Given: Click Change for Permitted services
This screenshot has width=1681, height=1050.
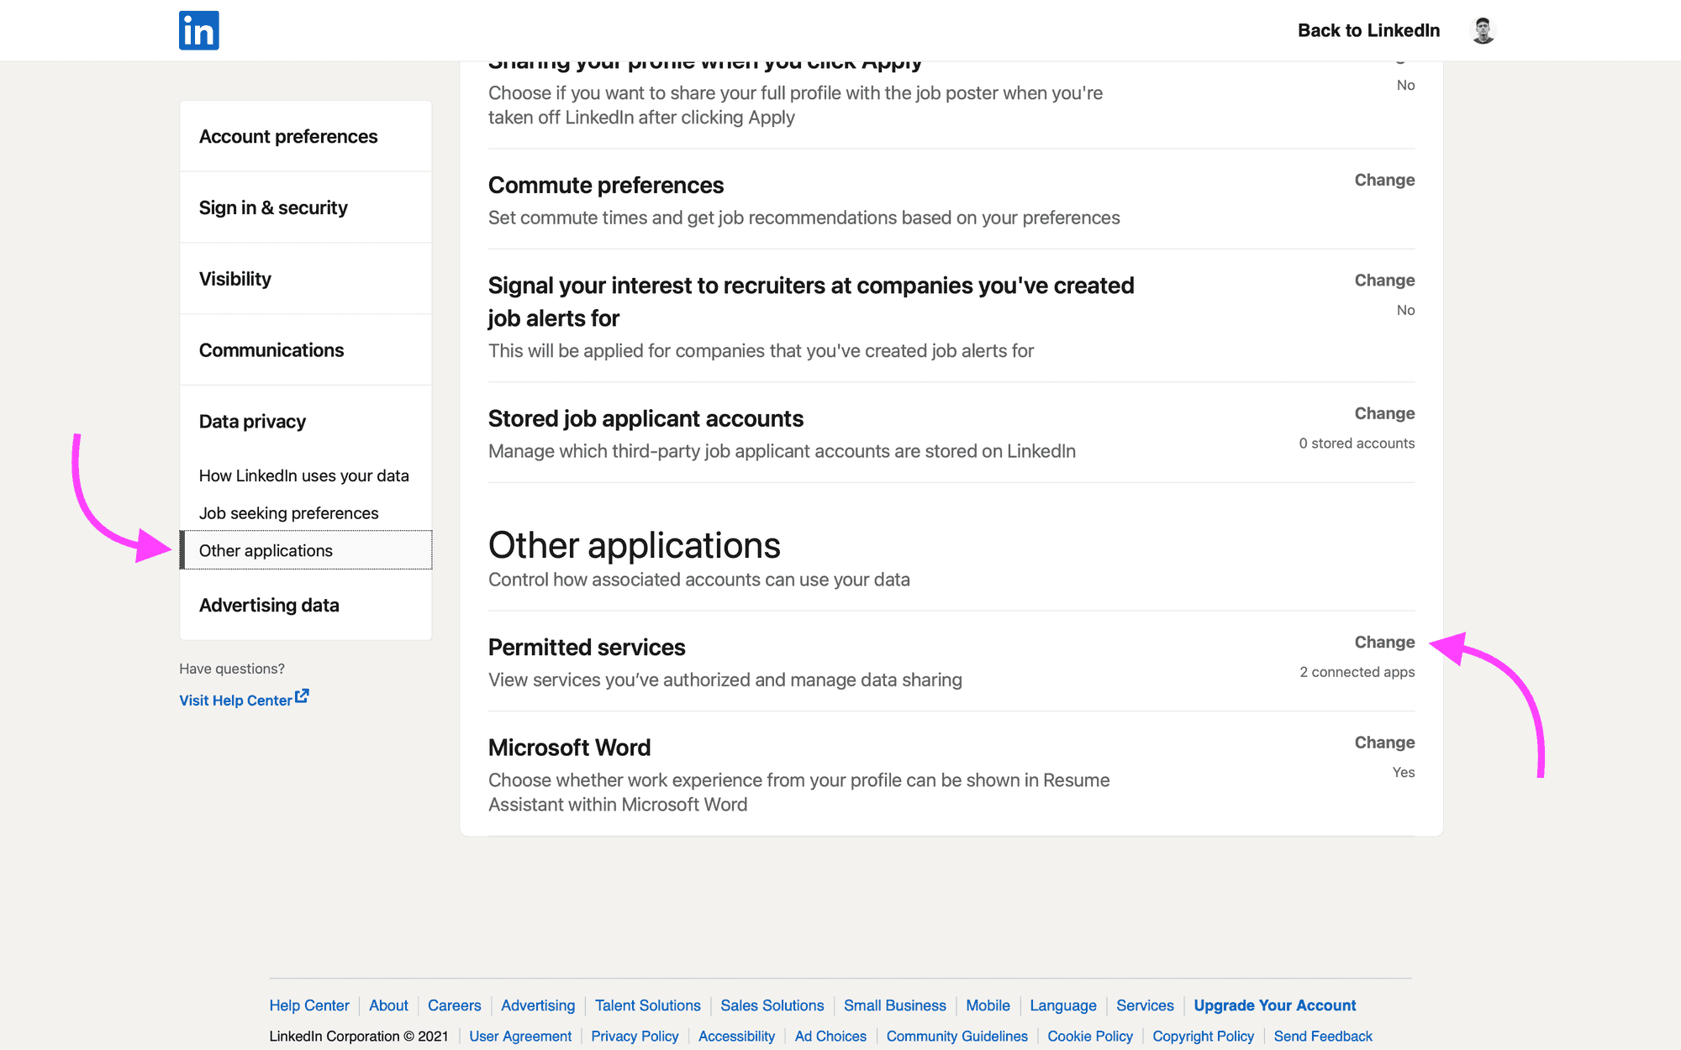Looking at the screenshot, I should point(1384,643).
